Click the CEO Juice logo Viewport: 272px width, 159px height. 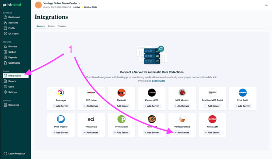(x=91, y=92)
